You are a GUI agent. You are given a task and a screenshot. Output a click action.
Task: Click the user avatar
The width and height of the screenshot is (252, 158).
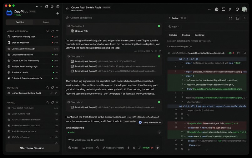244,9
